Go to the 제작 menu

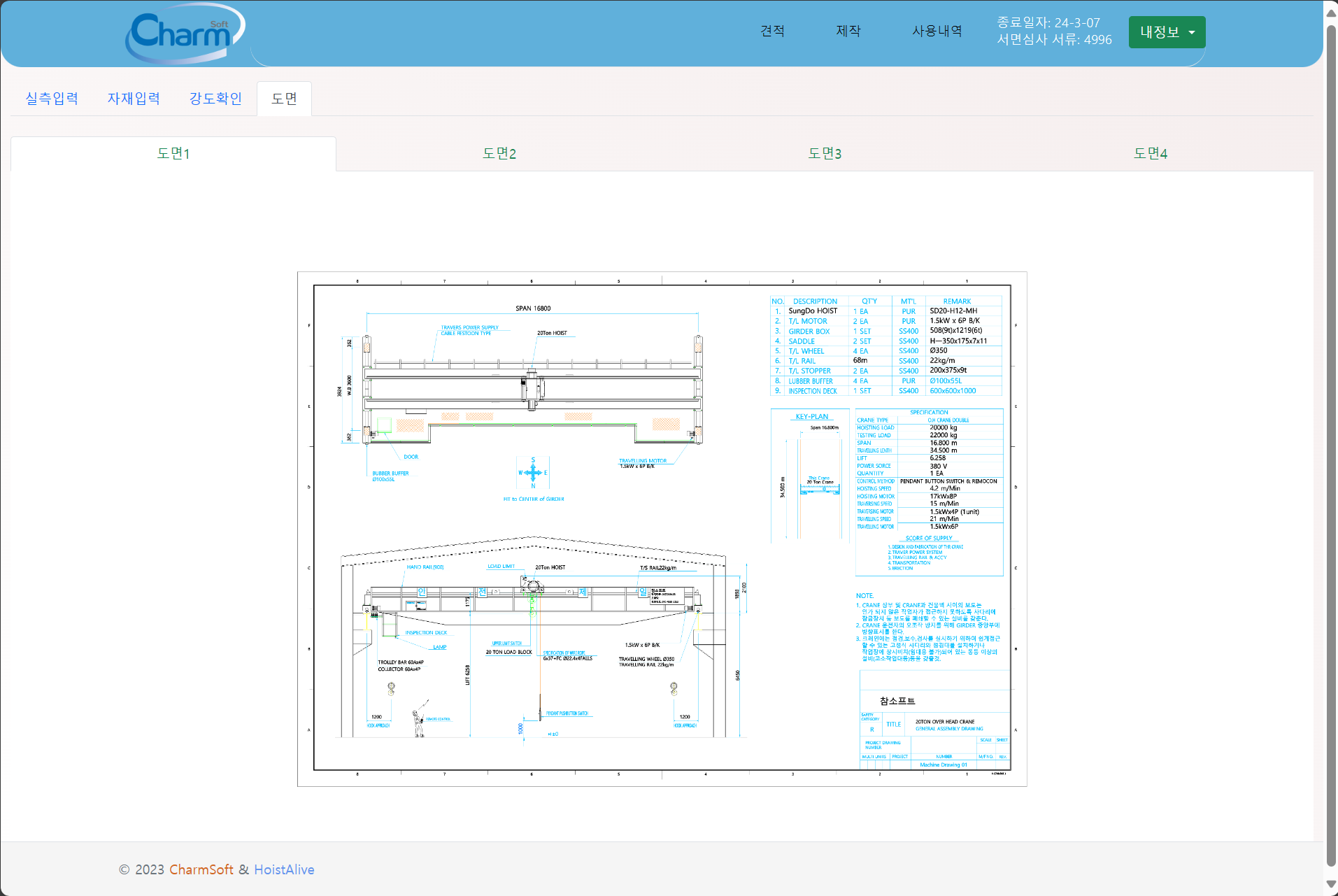click(848, 31)
